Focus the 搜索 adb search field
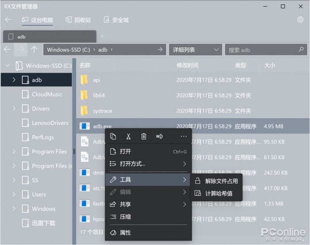Viewport: 310px width, 245px height. pos(266,50)
